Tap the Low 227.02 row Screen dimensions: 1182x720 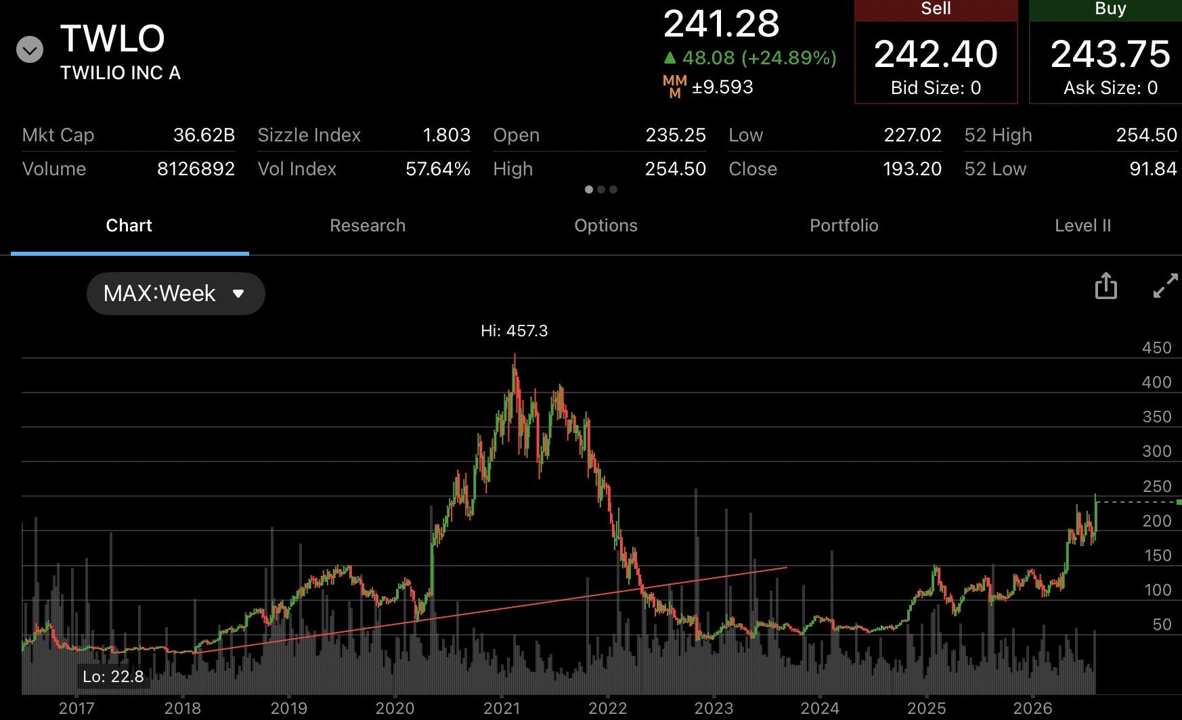[x=835, y=135]
